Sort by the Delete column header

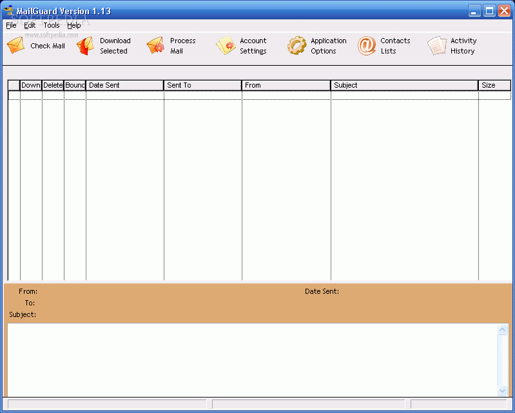coord(53,85)
